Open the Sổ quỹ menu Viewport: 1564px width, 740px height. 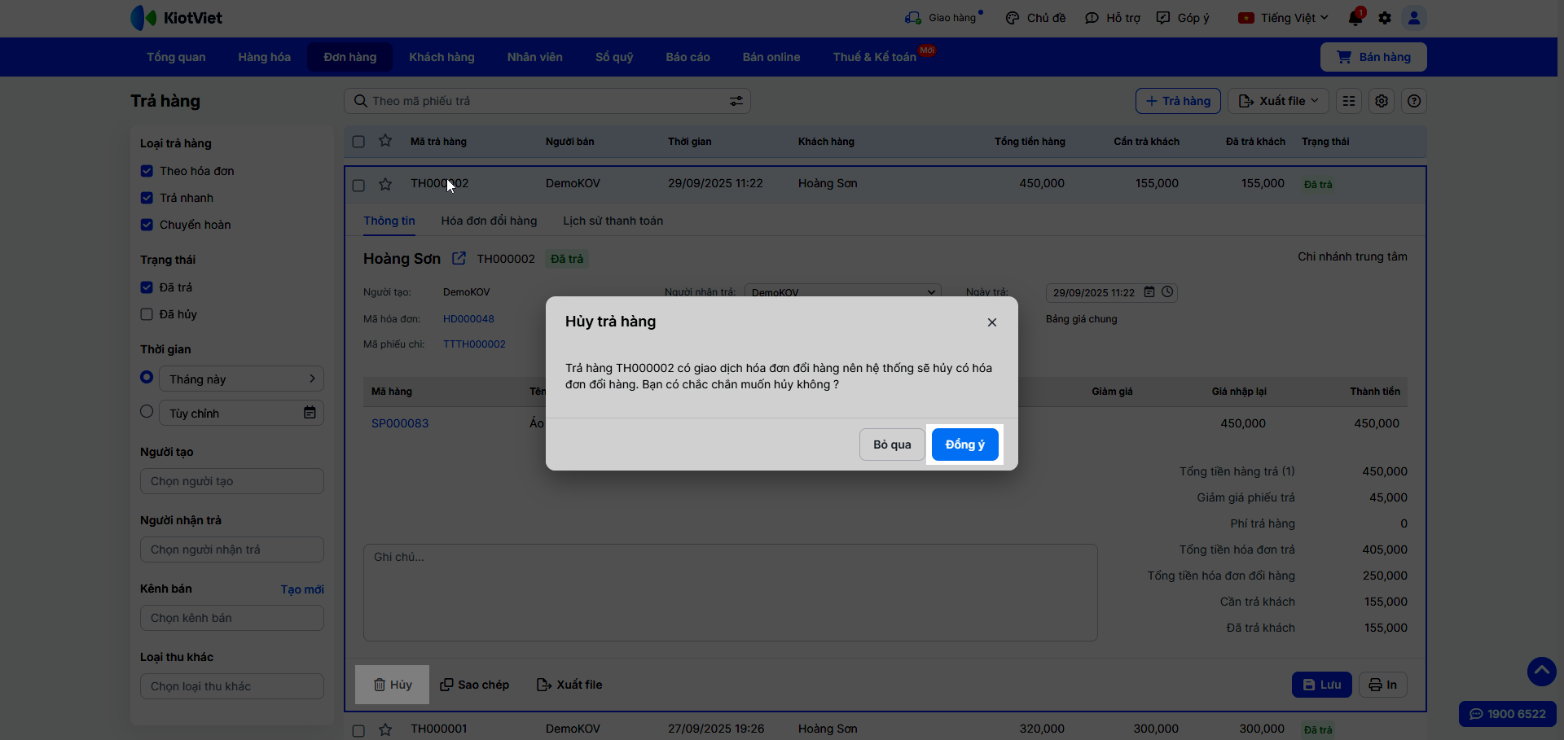614,57
